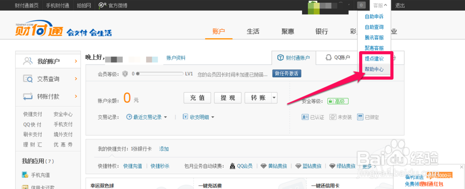Open the 境外支付 sidebar link
Viewport: 465px width, 189px height.
(x=63, y=135)
